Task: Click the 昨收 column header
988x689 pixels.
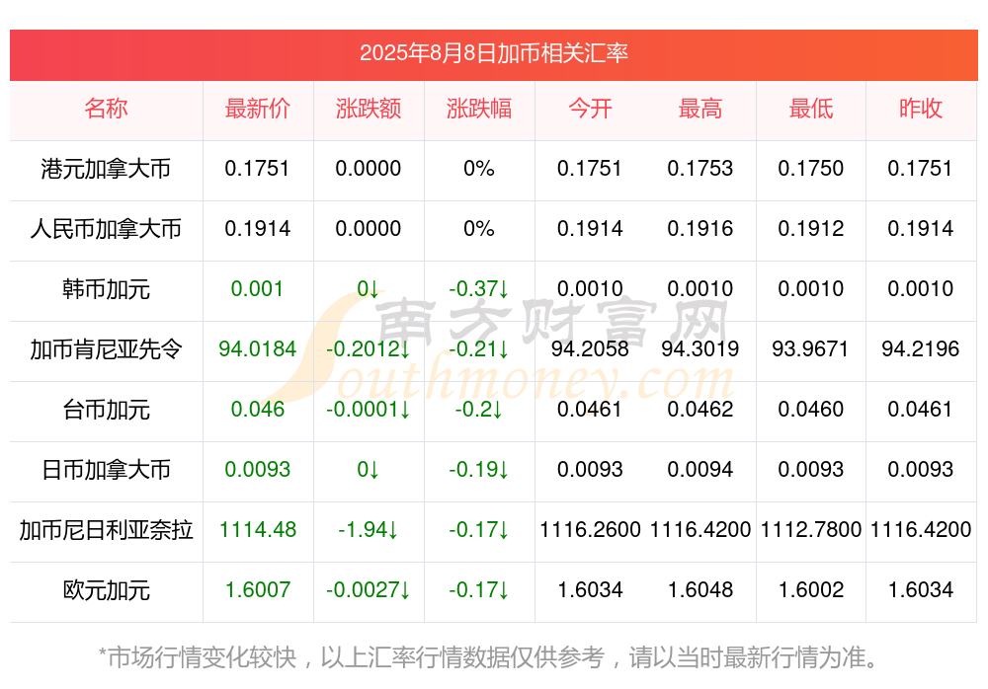Action: [921, 109]
